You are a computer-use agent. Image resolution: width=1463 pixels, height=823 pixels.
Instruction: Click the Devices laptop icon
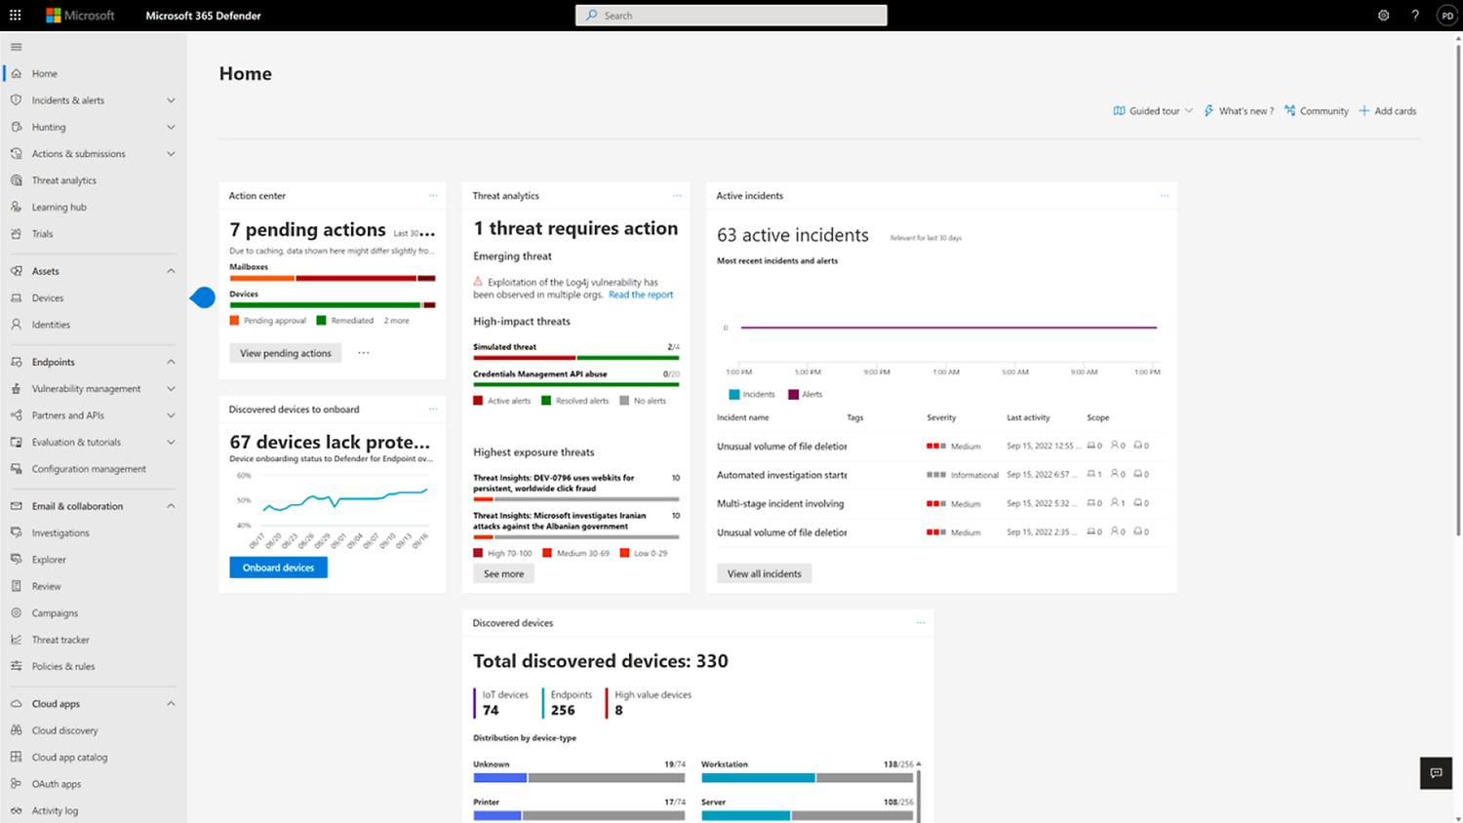click(16, 297)
